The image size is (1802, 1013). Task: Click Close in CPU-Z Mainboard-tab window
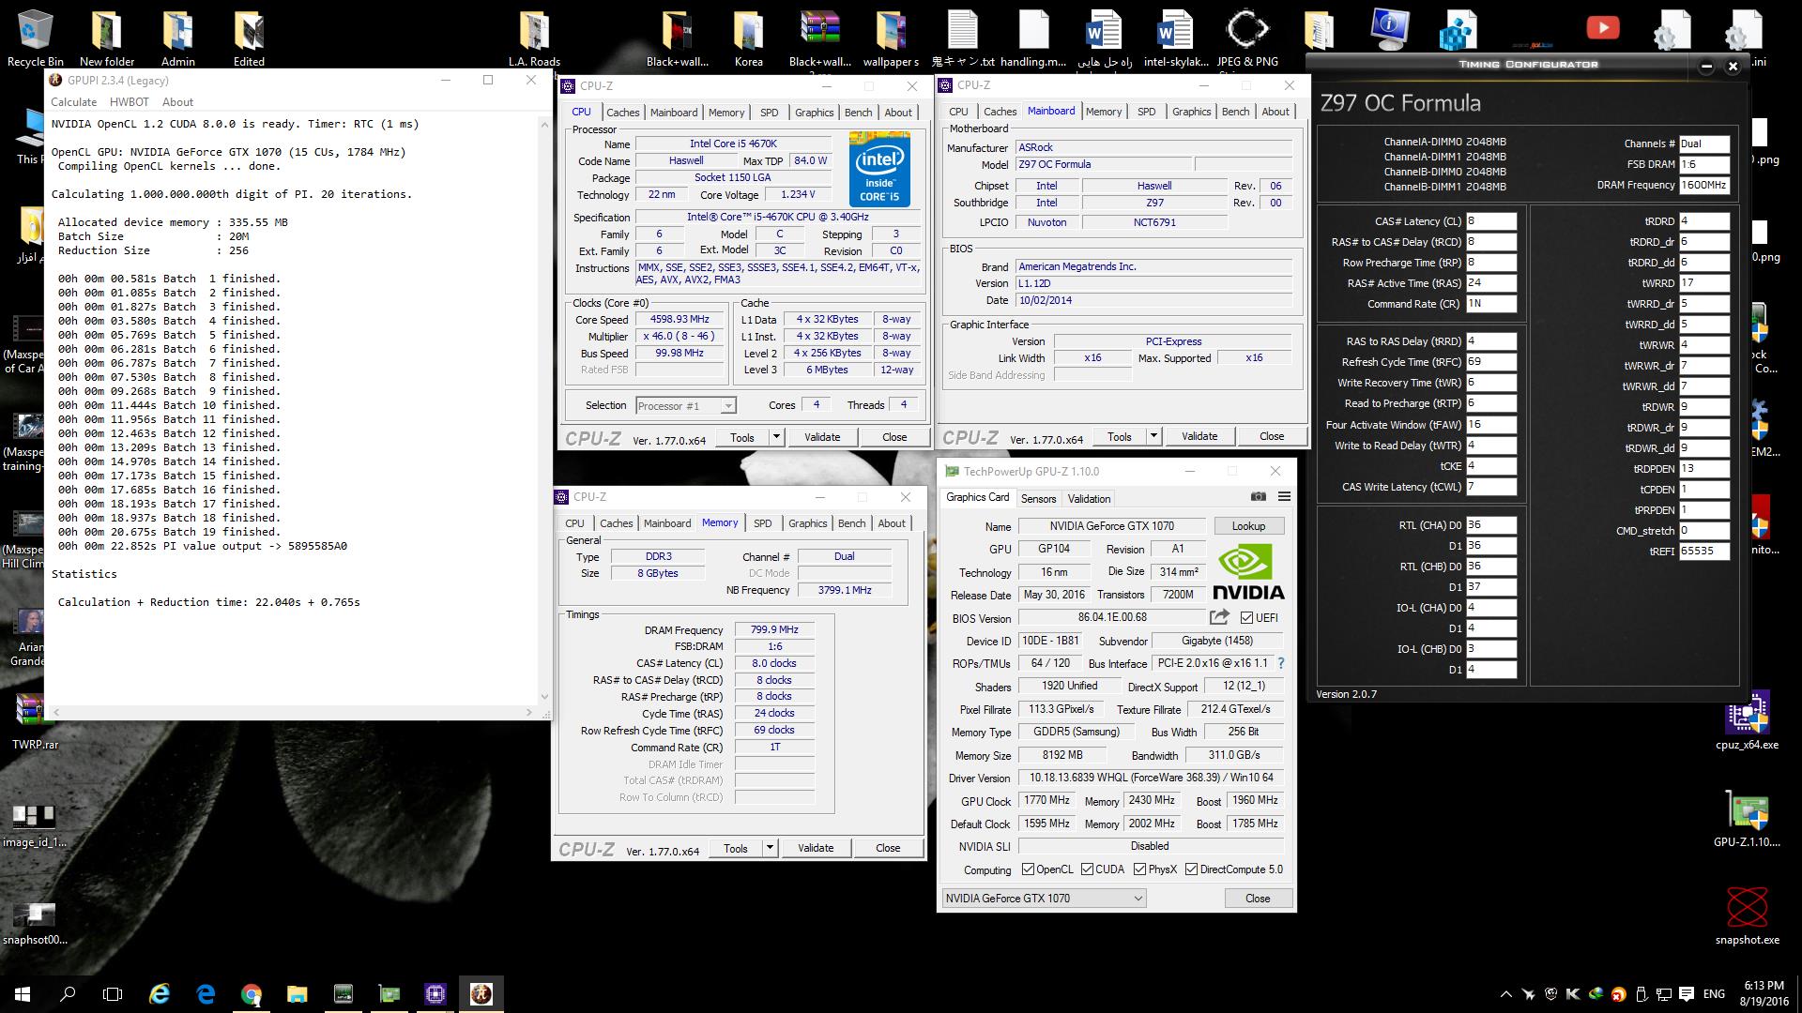pyautogui.click(x=1272, y=436)
